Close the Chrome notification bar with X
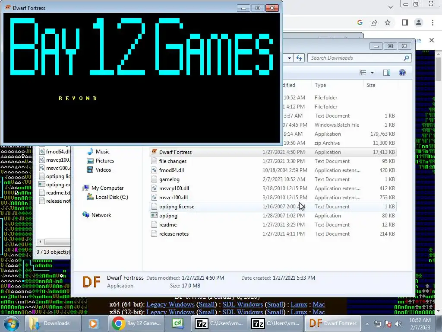442x332 pixels. pyautogui.click(x=432, y=40)
